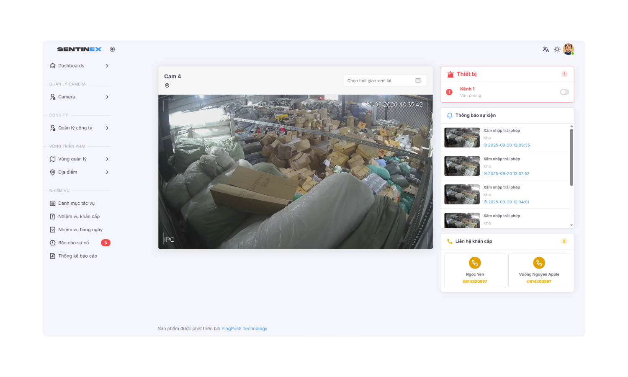Click the calendar icon in replay picker
This screenshot has height=377, width=628.
(x=418, y=80)
